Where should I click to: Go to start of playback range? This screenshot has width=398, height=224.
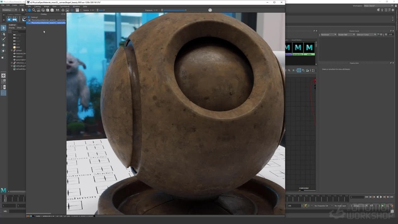point(367,197)
